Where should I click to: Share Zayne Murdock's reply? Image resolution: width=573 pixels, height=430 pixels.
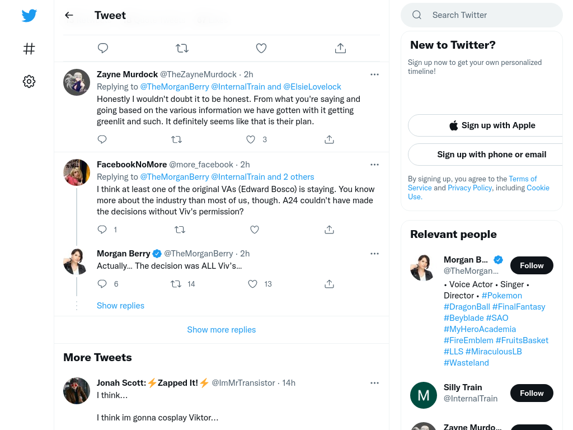point(329,139)
